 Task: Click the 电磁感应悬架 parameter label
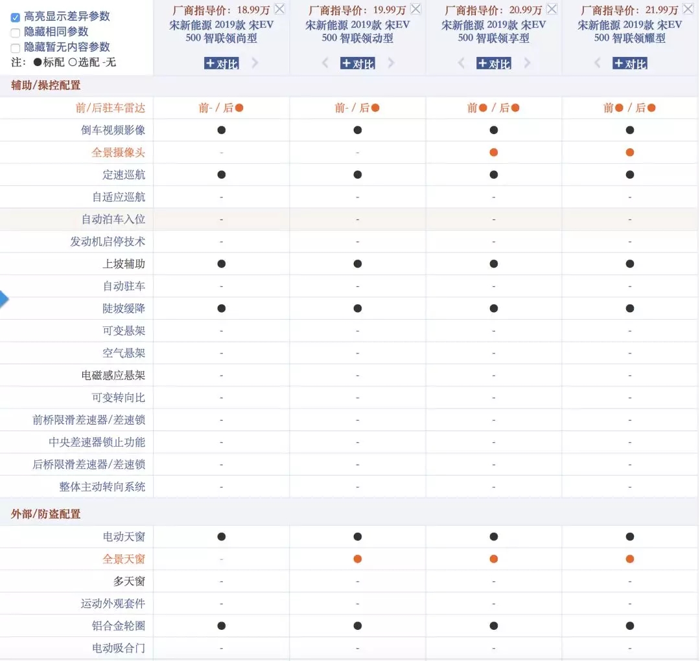[113, 375]
